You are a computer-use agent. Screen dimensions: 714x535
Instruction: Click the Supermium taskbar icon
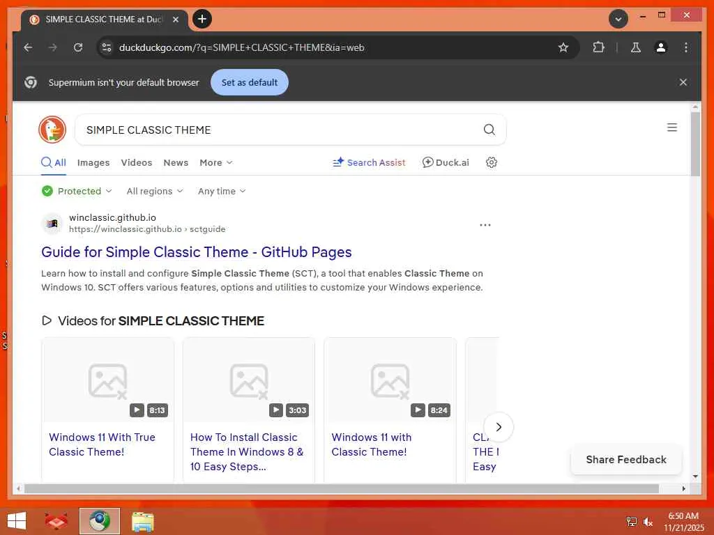pyautogui.click(x=100, y=521)
